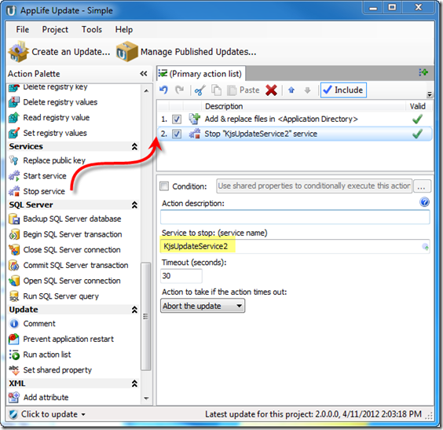Collapse the SQL Server section
Screen dimensions: 443x430
pos(134,204)
